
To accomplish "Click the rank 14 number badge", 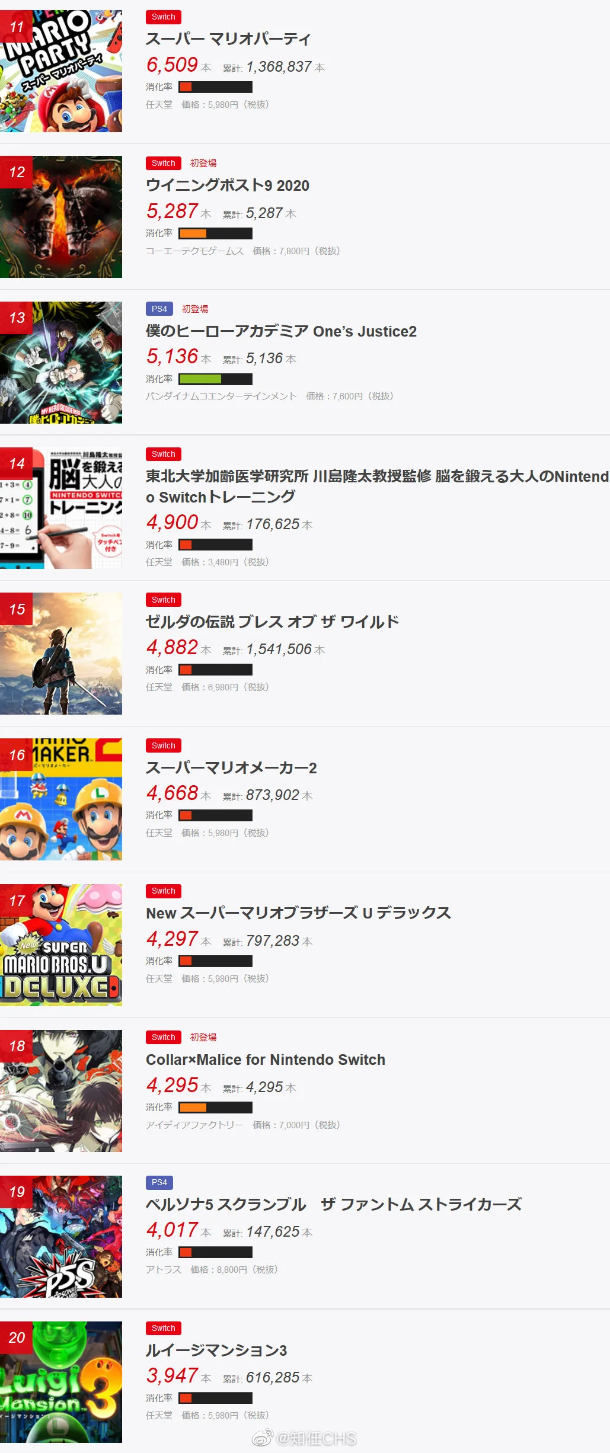I will click(17, 464).
